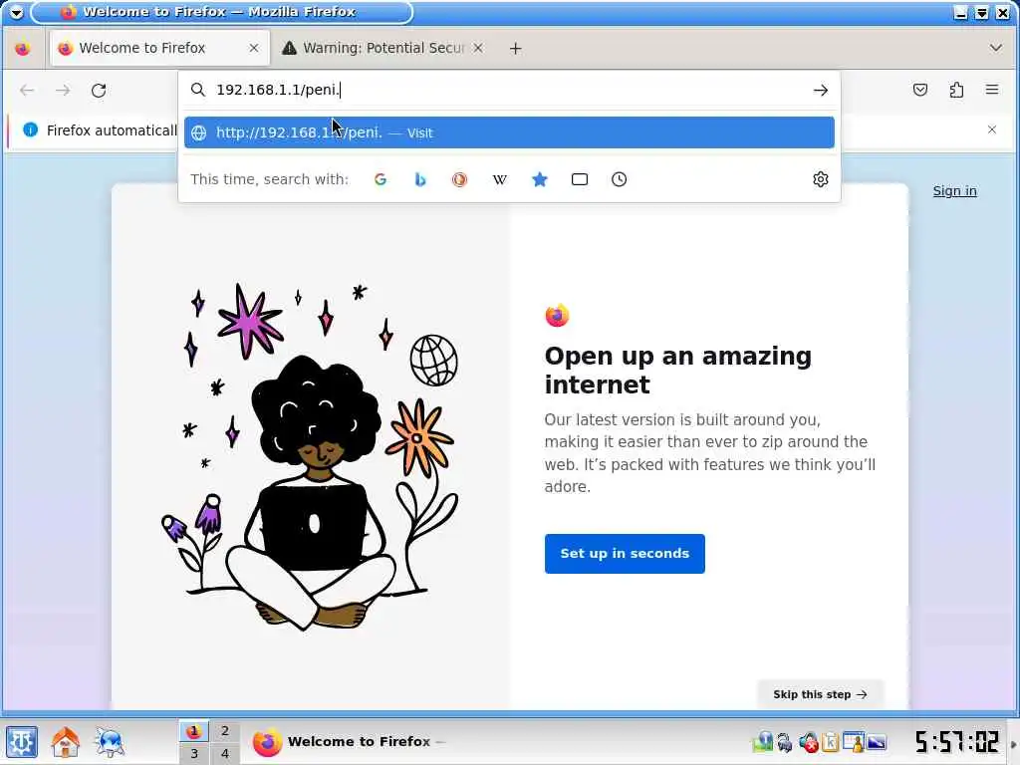Viewport: 1020px width, 765px height.
Task: Search this time with Google
Action: point(381,179)
